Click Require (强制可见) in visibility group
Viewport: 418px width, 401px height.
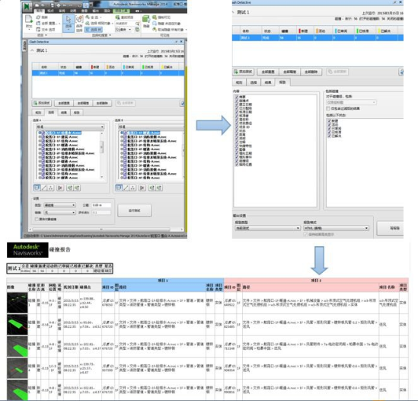161,18
